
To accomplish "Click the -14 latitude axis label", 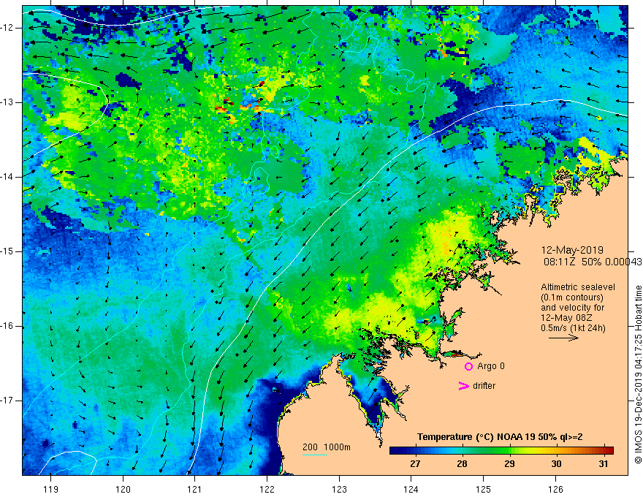I will click(8, 177).
